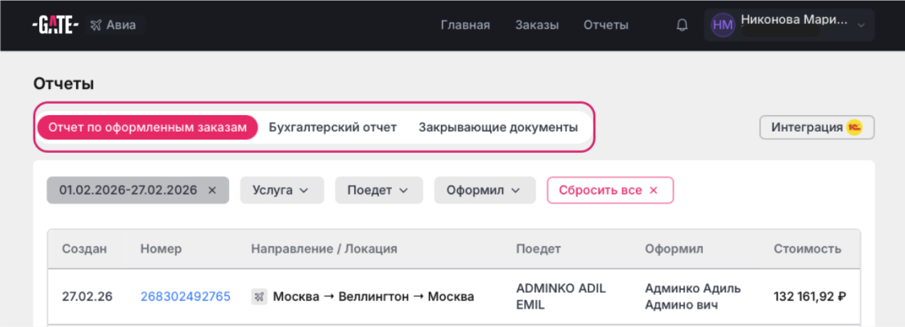905x327 pixels.
Task: Remove the date filter with its X icon
Action: [x=211, y=191]
